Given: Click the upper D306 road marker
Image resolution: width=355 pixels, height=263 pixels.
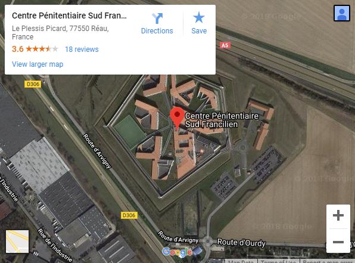Looking at the screenshot, I should [x=33, y=84].
